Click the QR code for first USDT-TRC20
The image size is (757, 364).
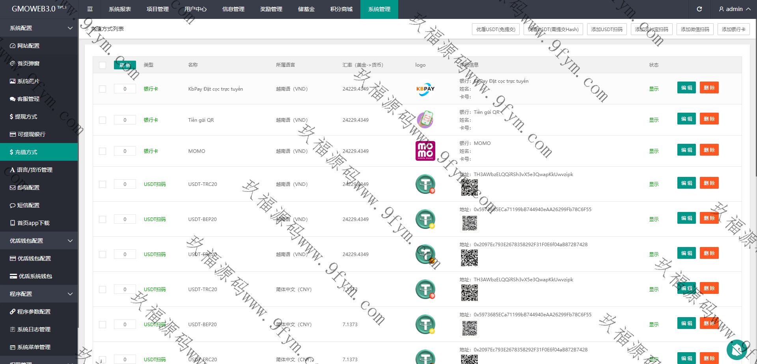469,188
